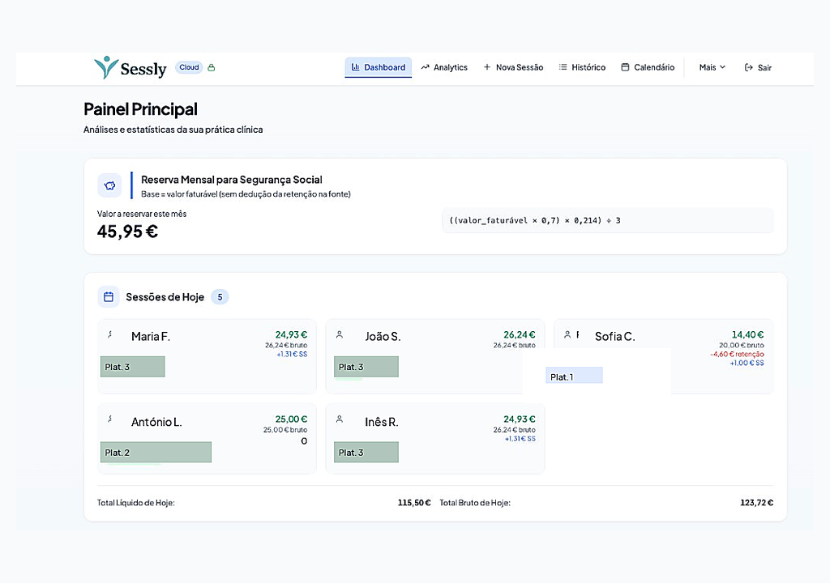Open the Histórico tab

tap(582, 67)
